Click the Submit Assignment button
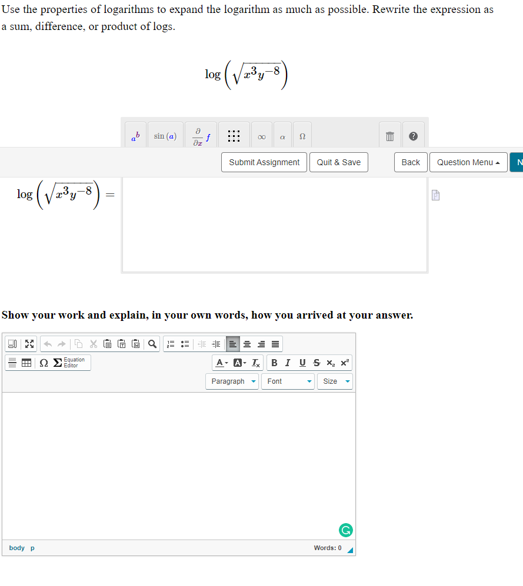The height and width of the screenshot is (586, 523). (264, 162)
